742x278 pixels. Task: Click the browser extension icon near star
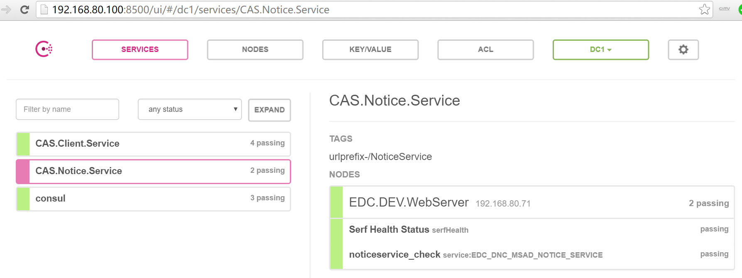(x=724, y=9)
